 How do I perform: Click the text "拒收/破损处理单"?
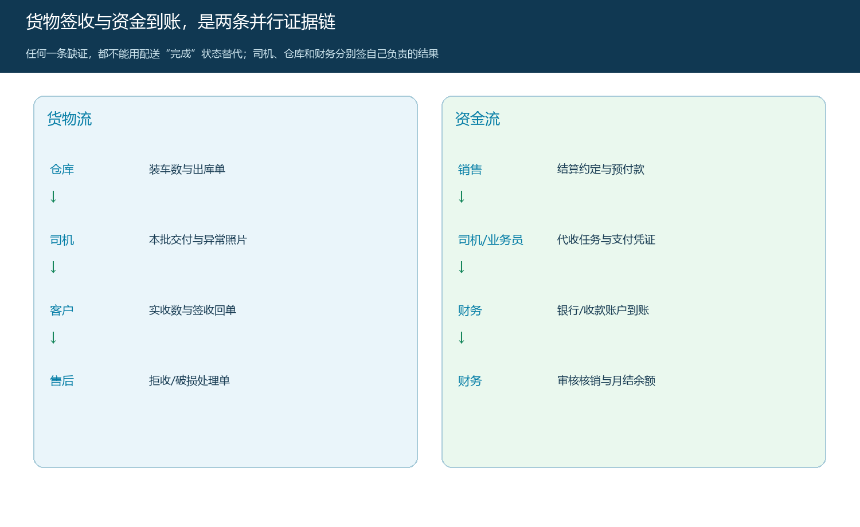click(189, 381)
